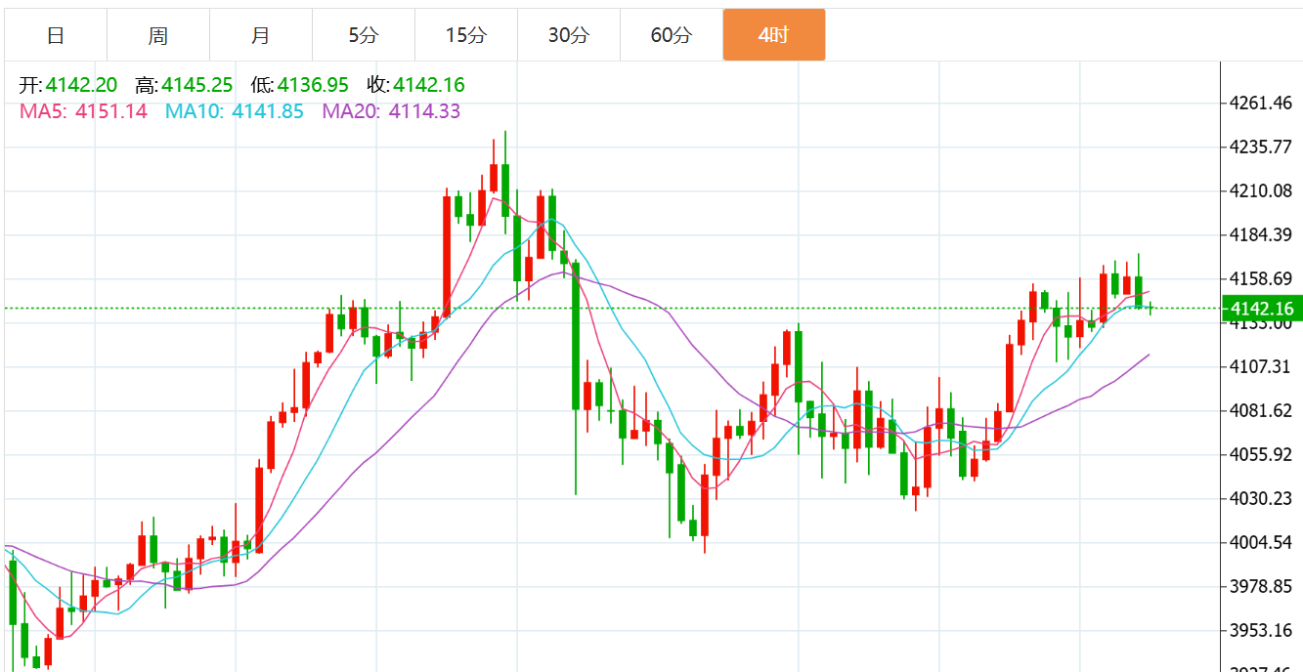
Task: Click the green current price tag on axis
Action: (x=1262, y=309)
